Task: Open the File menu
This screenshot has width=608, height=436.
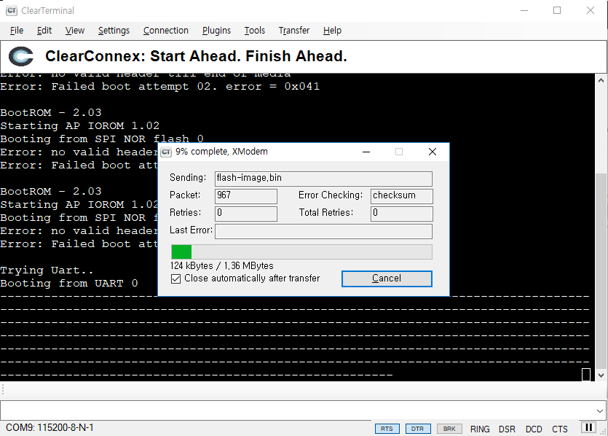Action: 17,31
